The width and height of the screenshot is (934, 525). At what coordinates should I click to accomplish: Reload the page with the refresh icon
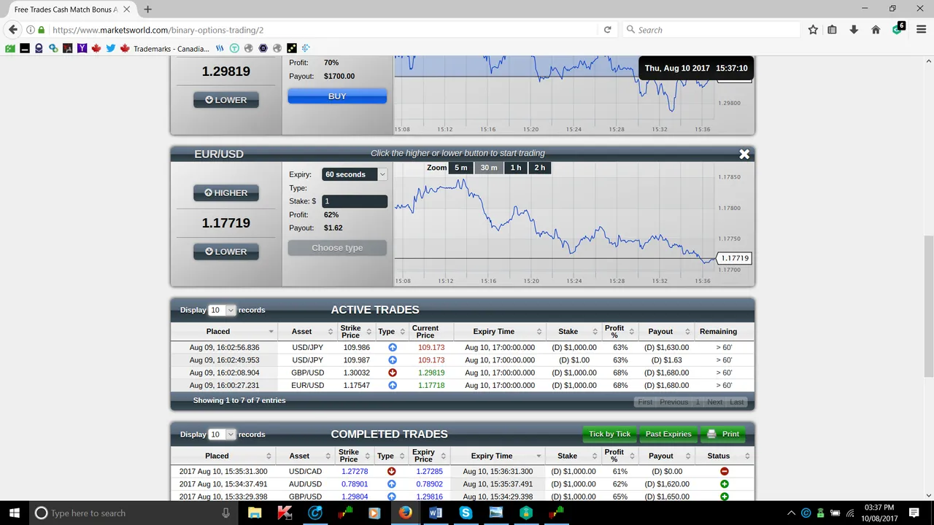point(607,30)
